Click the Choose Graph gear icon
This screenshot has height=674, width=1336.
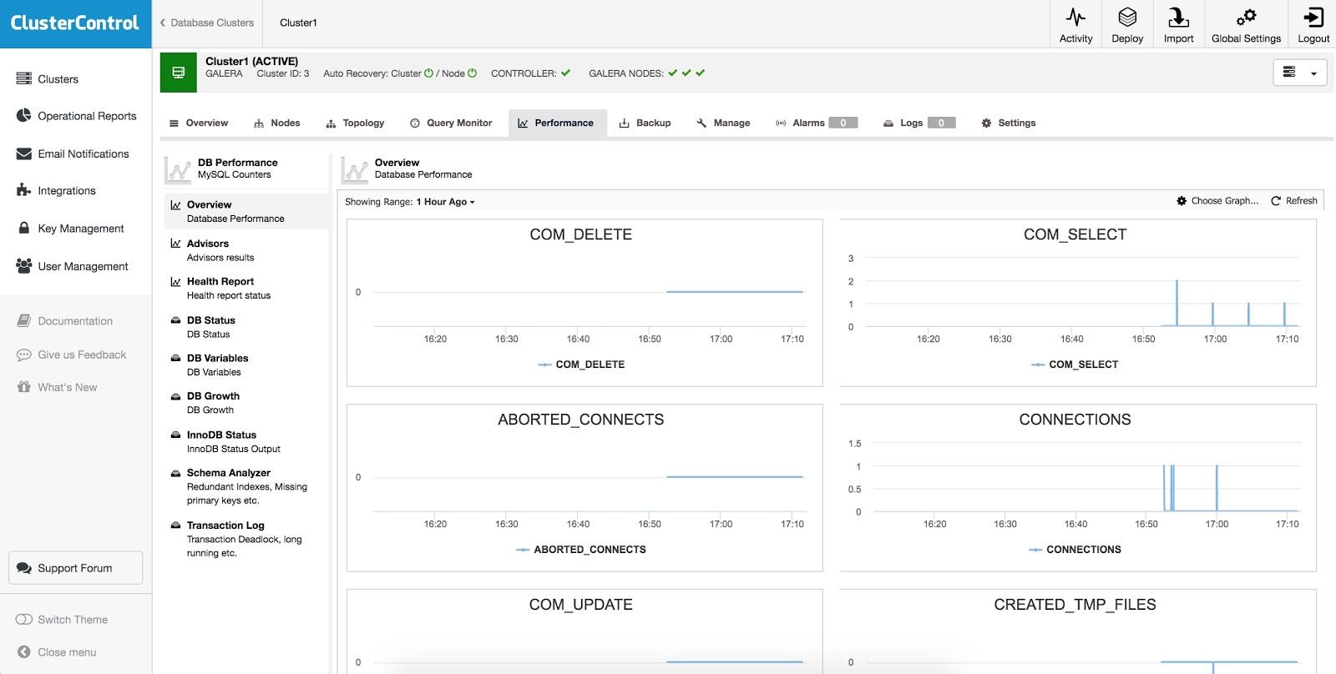[x=1182, y=201]
